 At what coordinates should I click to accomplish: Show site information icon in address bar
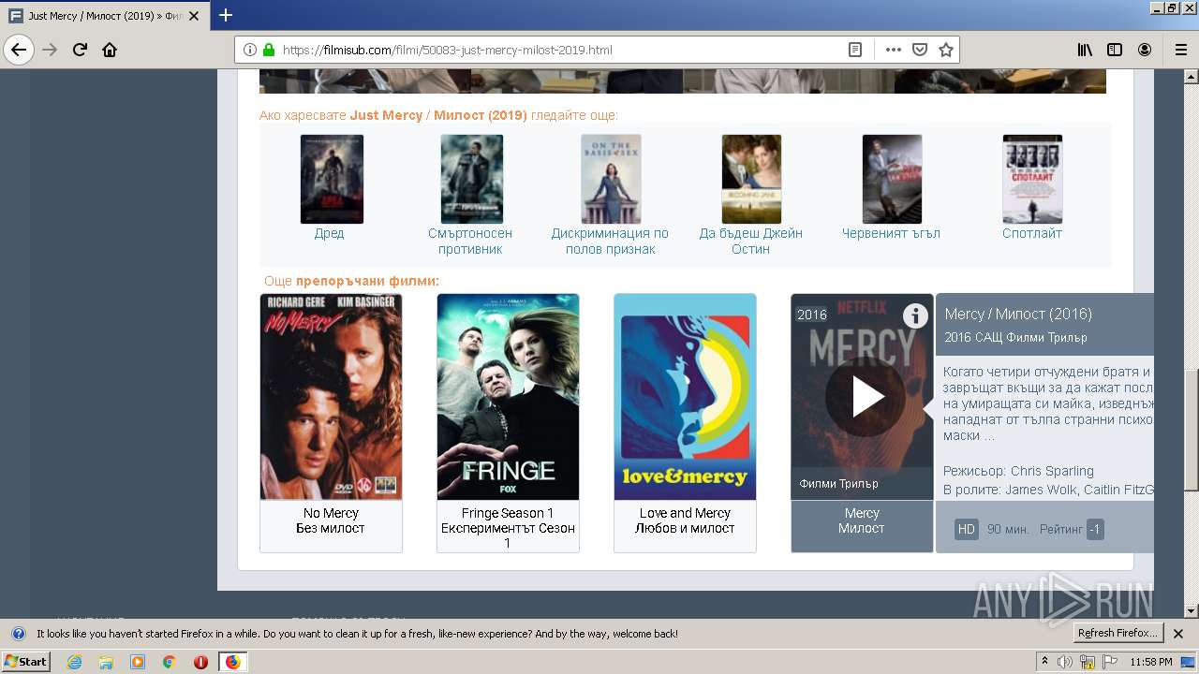tap(250, 50)
